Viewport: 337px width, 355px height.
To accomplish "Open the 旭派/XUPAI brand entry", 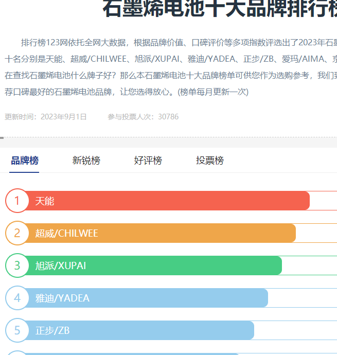I will [x=61, y=266].
